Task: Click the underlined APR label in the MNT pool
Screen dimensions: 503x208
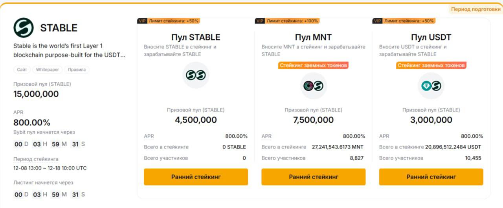Action: [x=266, y=136]
